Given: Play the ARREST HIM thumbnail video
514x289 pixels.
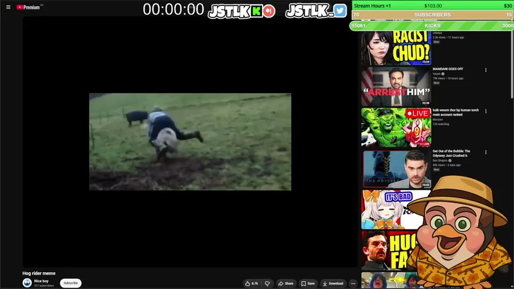Looking at the screenshot, I should [396, 87].
